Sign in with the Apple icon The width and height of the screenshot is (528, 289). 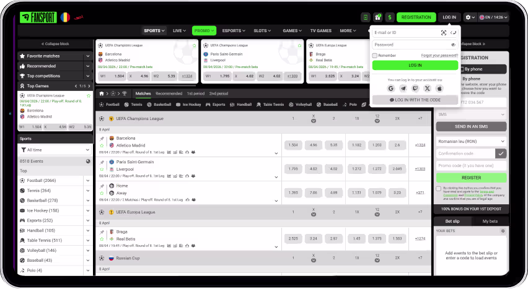click(x=439, y=88)
